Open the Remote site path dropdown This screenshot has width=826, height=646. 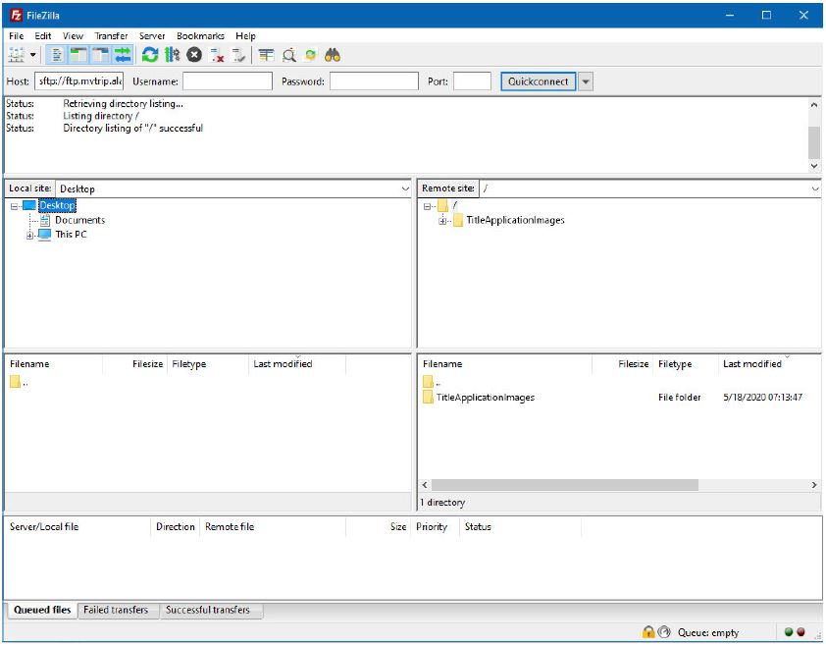[x=815, y=188]
